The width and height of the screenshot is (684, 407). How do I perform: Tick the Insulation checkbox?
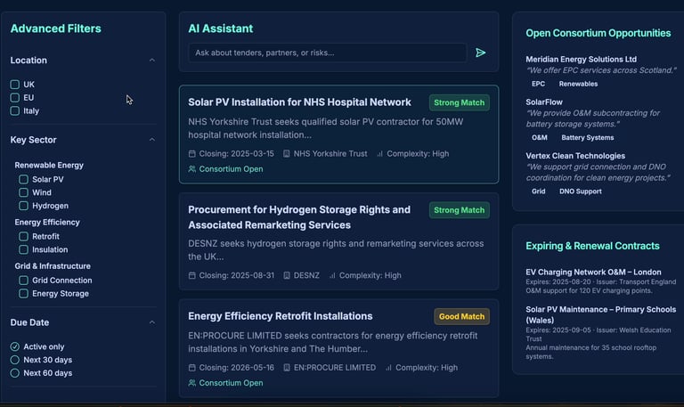[23, 249]
